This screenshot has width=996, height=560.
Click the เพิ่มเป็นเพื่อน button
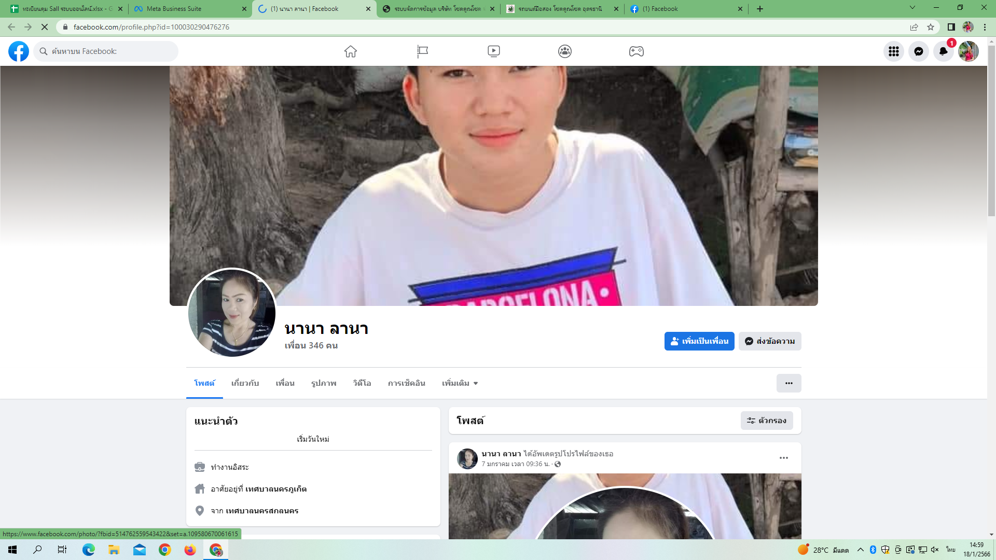coord(699,341)
